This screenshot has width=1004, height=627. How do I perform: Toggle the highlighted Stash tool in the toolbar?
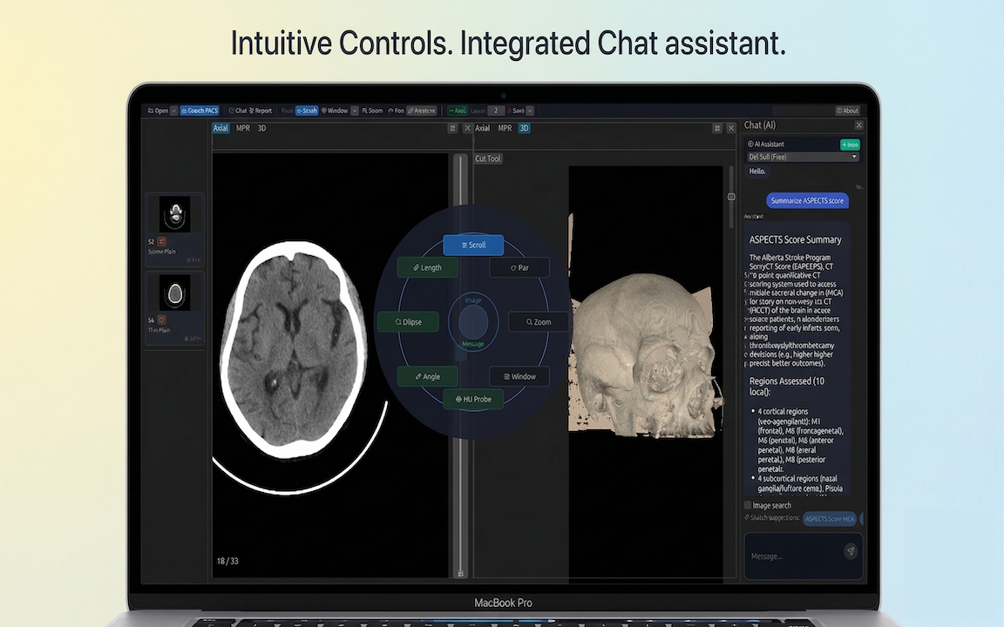click(307, 111)
